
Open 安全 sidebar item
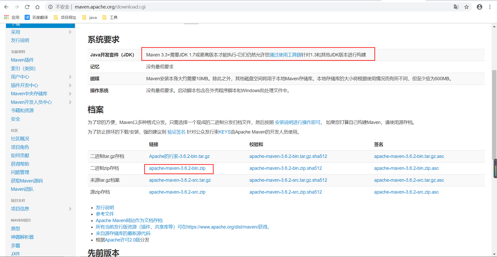(16, 119)
